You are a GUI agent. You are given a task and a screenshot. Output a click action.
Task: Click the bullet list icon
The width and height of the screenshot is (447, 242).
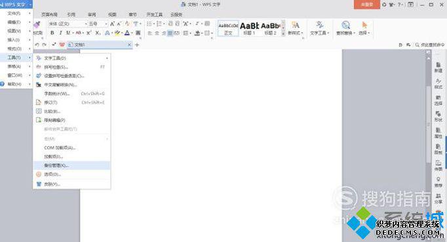[x=149, y=24]
